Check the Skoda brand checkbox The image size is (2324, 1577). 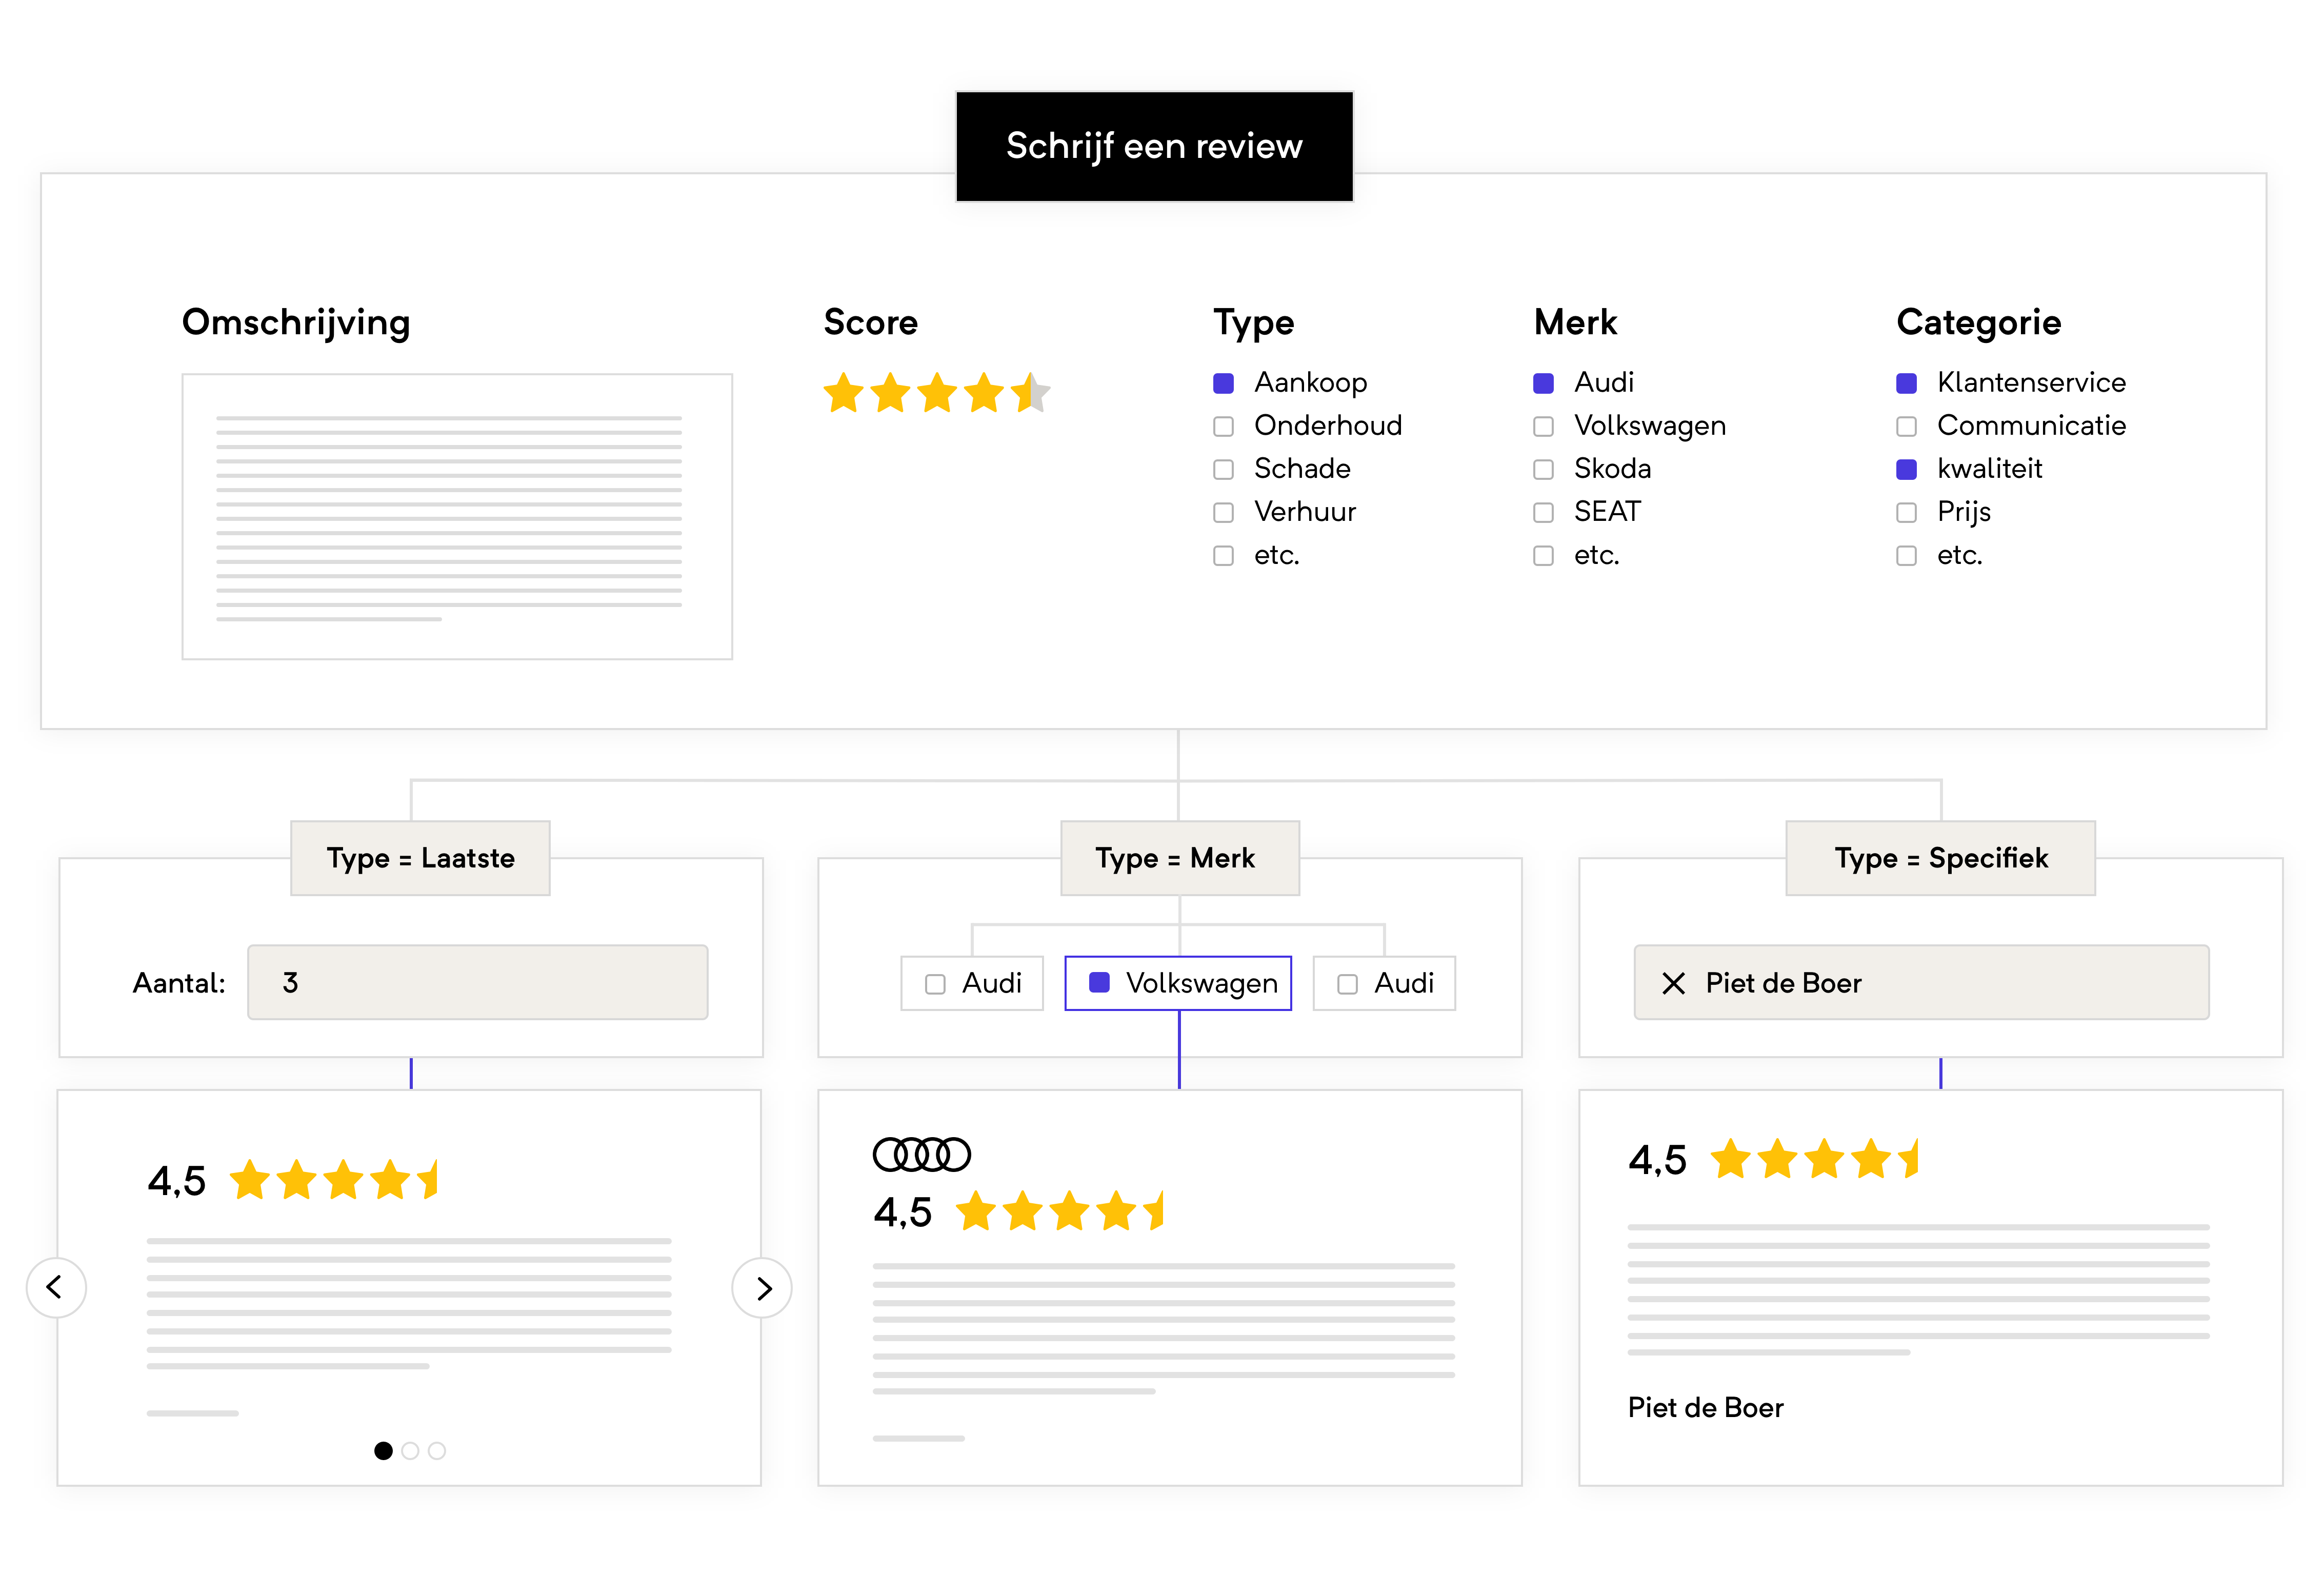[1543, 469]
